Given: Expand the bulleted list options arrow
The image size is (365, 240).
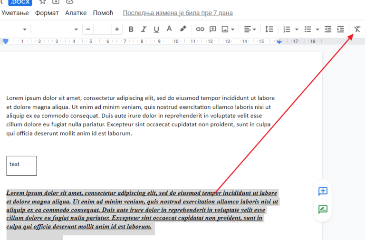Looking at the screenshot, I should (x=317, y=29).
